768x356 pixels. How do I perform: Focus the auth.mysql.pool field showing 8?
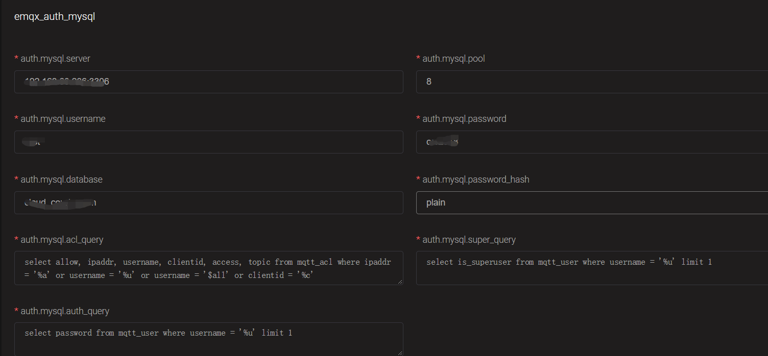(x=592, y=82)
